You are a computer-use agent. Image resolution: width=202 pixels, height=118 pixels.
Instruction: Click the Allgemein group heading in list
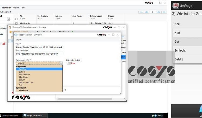click(21, 66)
